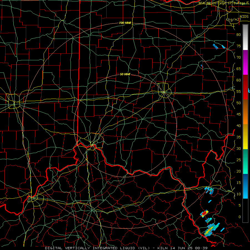This screenshot has height=250, width=250.
Task: Click the "NIDS" label above the scale
Action: tap(244, 17)
